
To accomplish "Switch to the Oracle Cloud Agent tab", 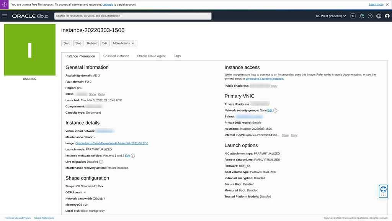I will click(x=151, y=56).
